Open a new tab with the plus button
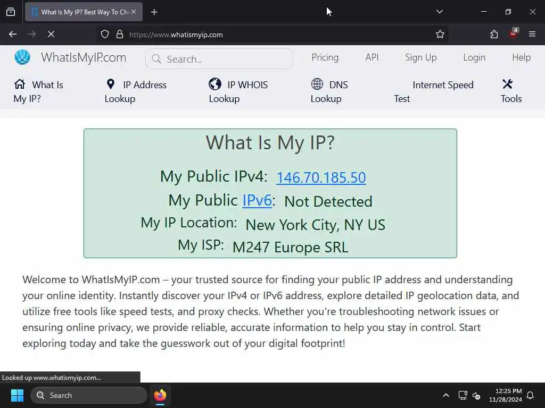This screenshot has height=408, width=545. (154, 12)
